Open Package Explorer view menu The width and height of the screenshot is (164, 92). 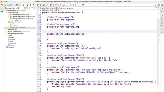30,8
